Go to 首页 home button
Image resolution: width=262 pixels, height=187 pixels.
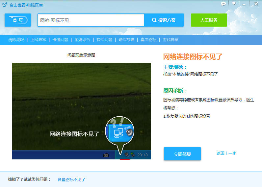tap(18, 20)
